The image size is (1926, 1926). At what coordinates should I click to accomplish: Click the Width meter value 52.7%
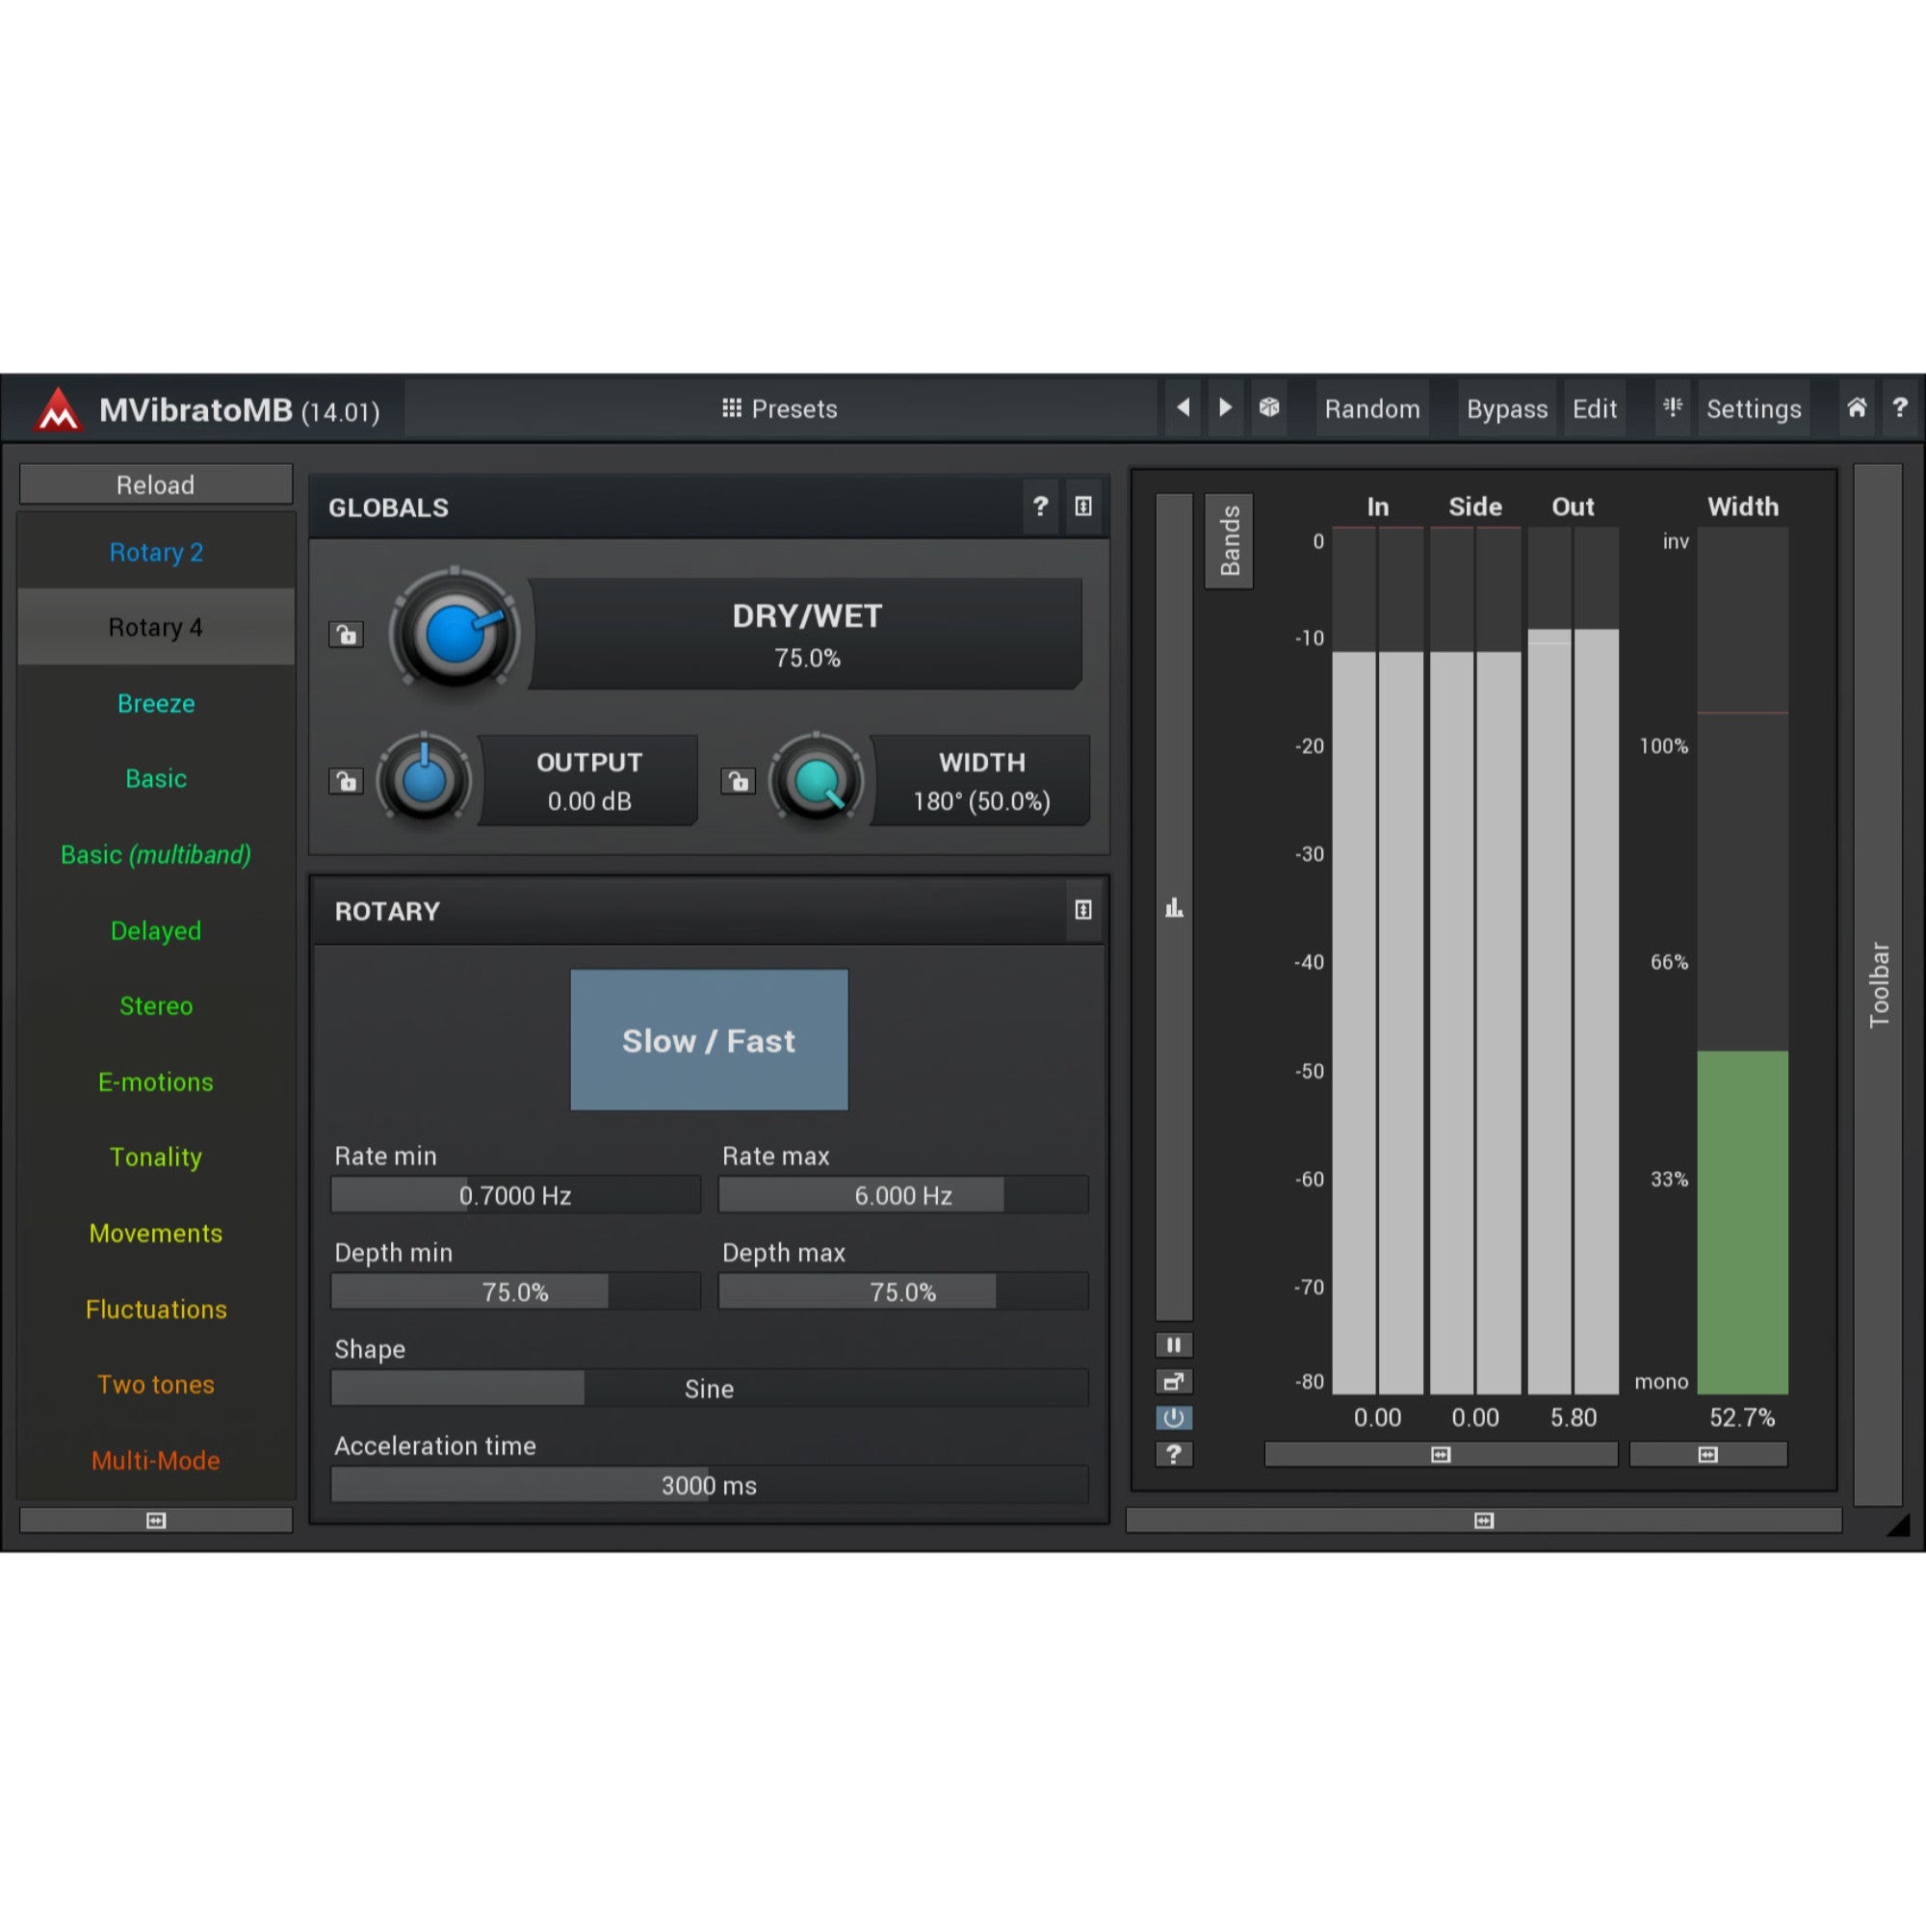(1743, 1418)
